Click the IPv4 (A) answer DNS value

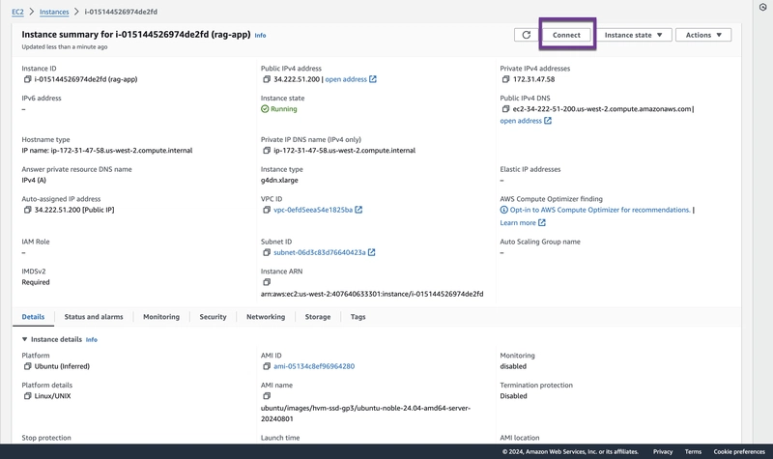34,180
